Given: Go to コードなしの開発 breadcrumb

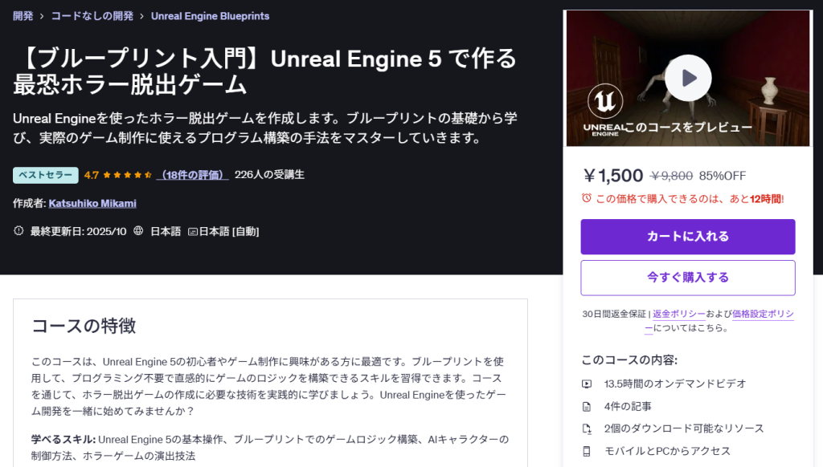Looking at the screenshot, I should [92, 16].
